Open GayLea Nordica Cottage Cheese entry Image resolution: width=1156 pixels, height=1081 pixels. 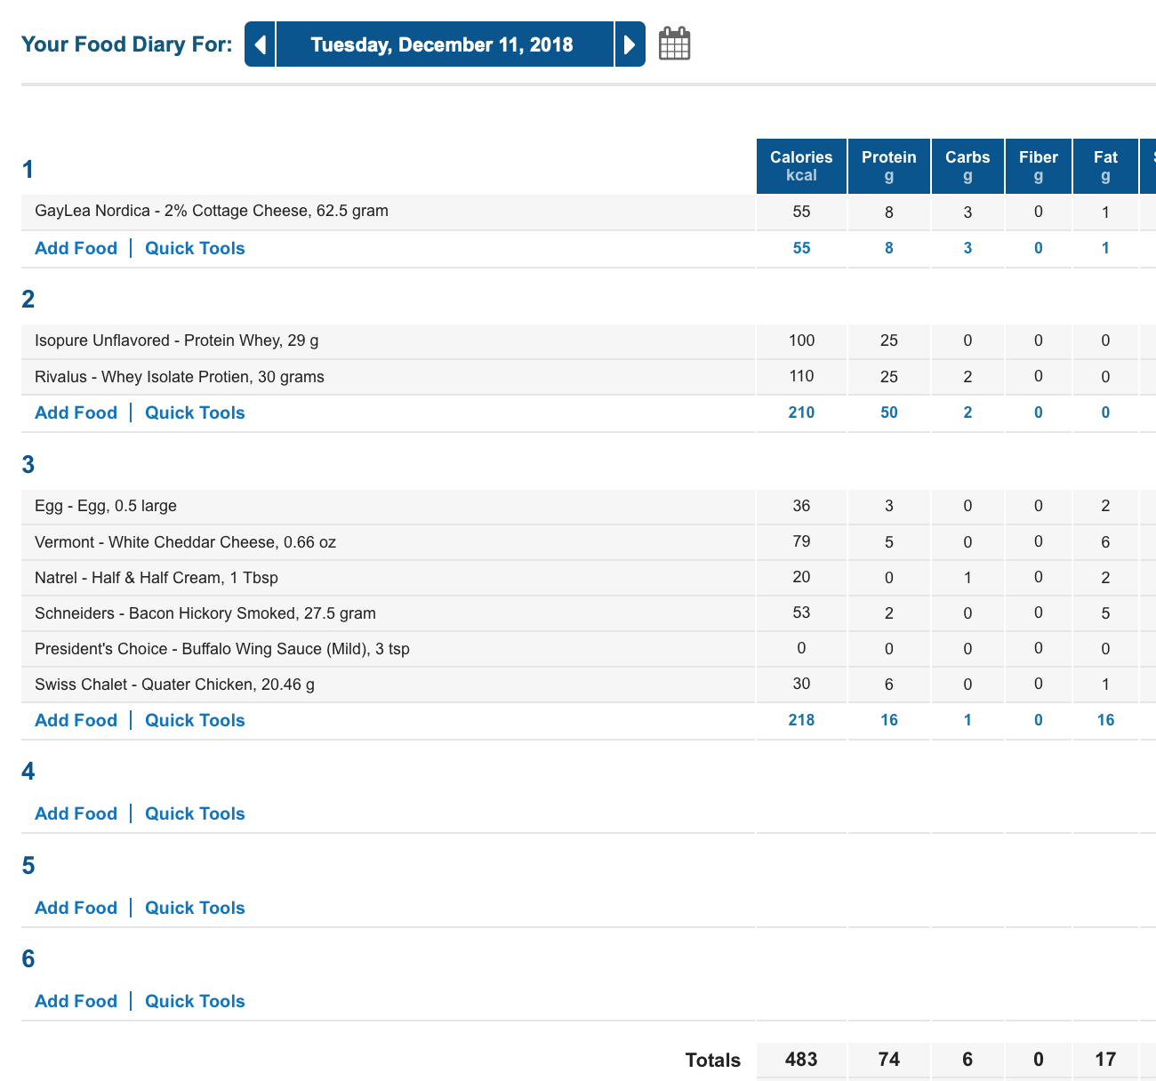coord(212,211)
